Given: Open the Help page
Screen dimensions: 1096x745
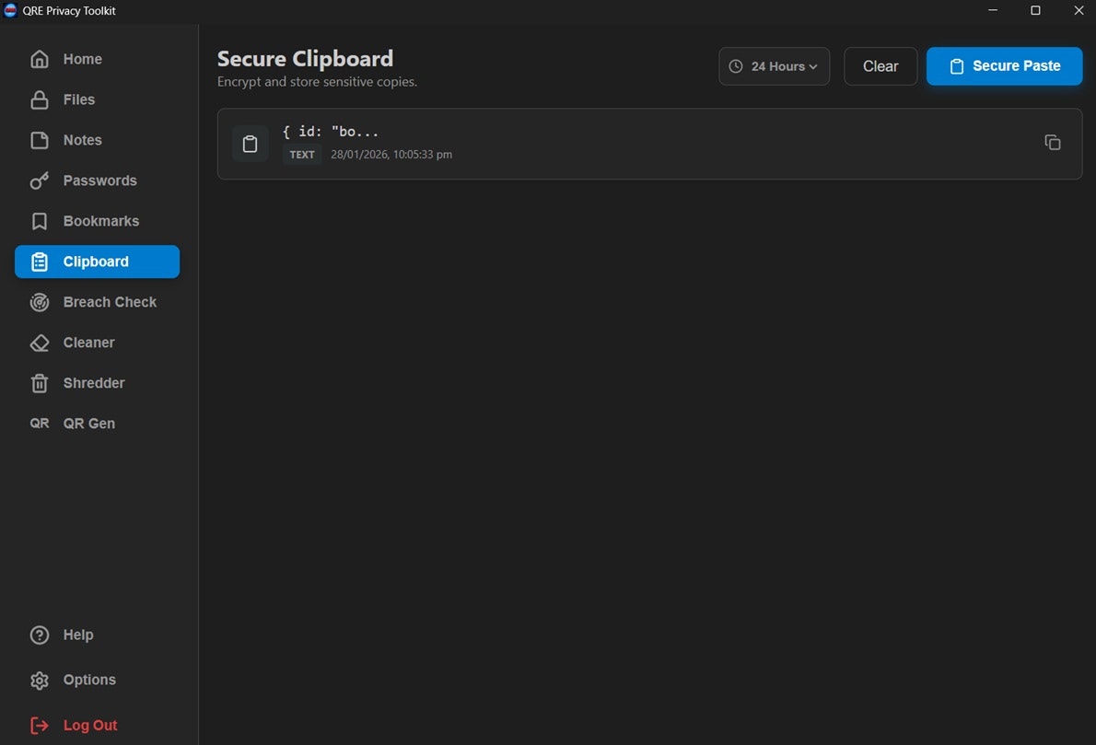Looking at the screenshot, I should [97, 635].
